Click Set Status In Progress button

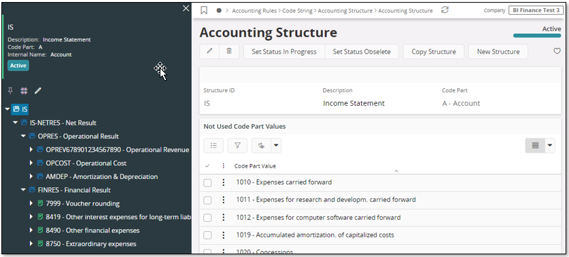click(x=284, y=52)
